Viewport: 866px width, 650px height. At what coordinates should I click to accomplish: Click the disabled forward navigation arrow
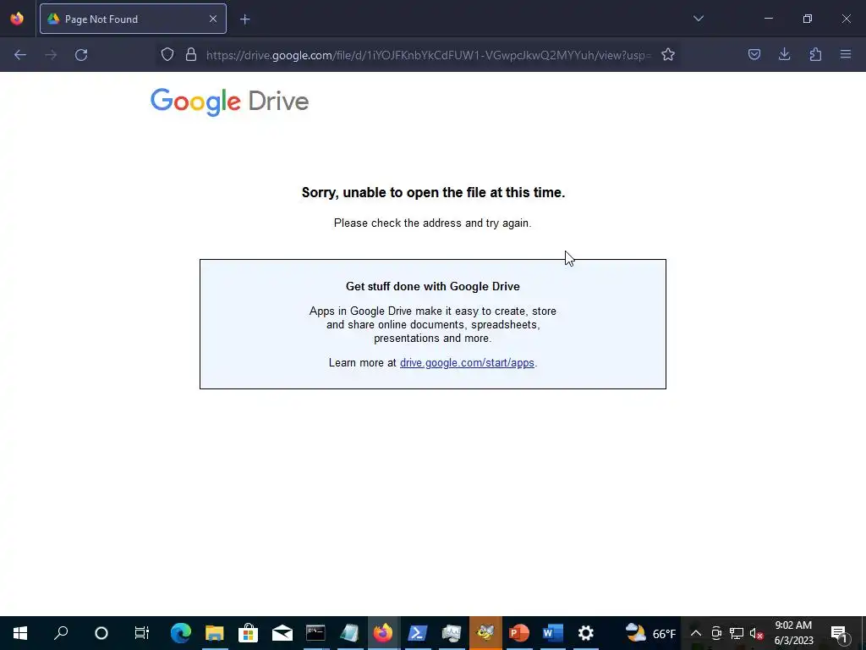pos(51,55)
